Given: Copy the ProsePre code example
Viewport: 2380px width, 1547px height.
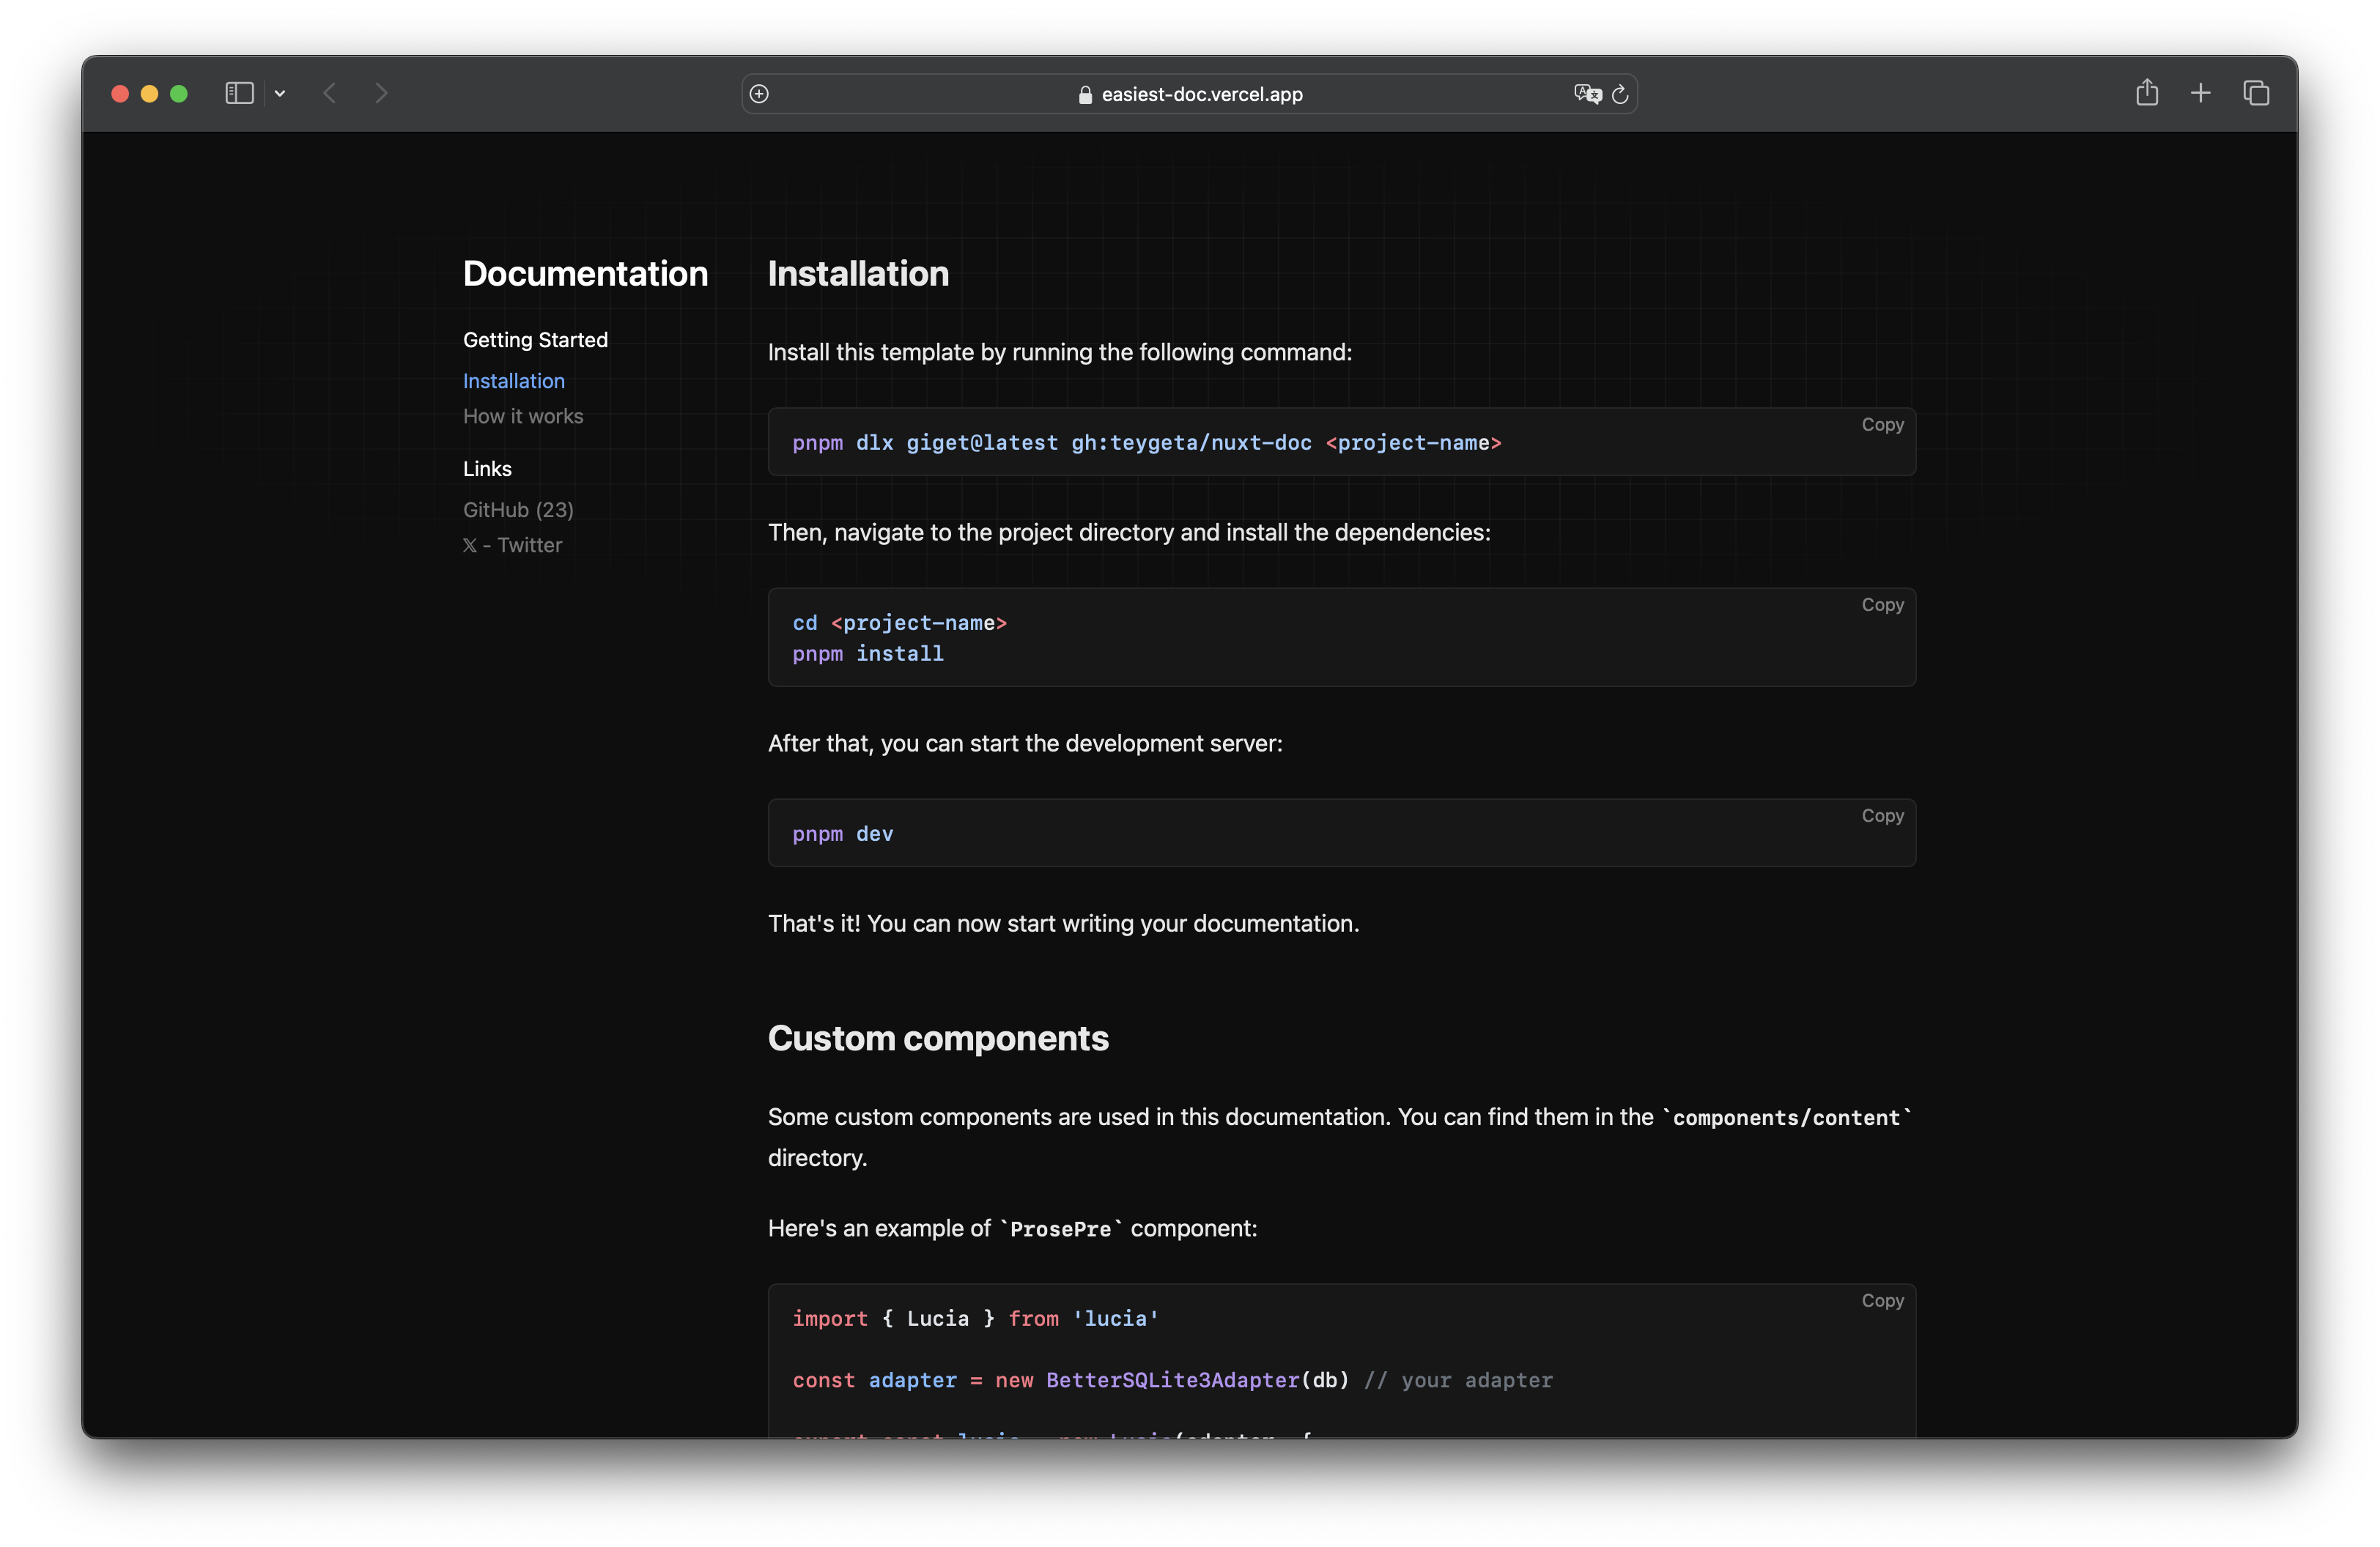Looking at the screenshot, I should pos(1882,1300).
